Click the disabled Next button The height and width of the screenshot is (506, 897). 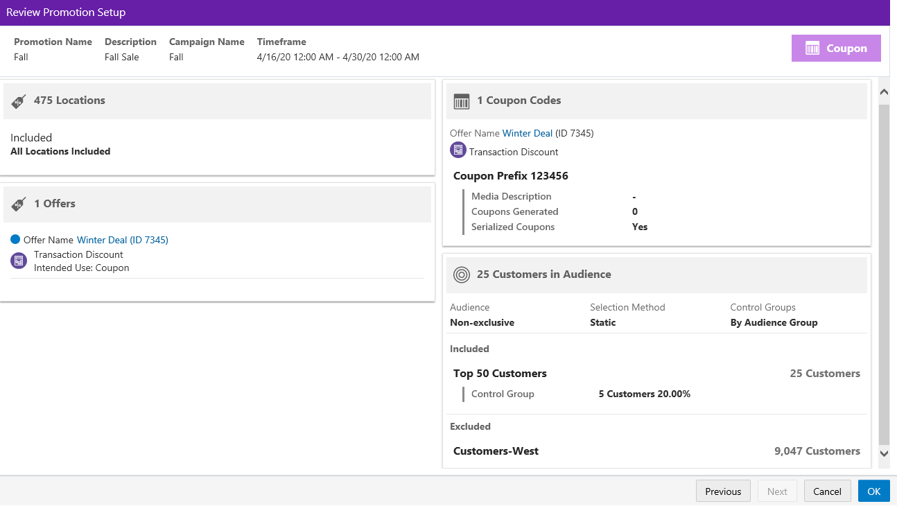coord(777,491)
